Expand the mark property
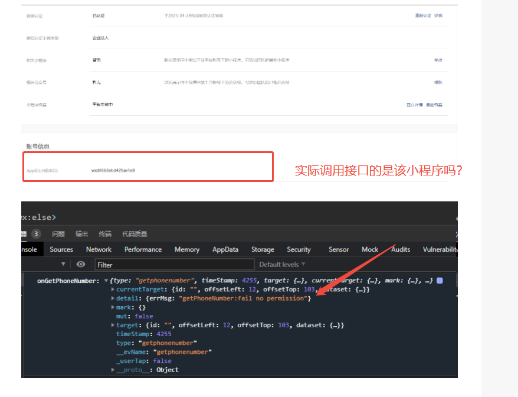The width and height of the screenshot is (518, 397). pyautogui.click(x=113, y=307)
